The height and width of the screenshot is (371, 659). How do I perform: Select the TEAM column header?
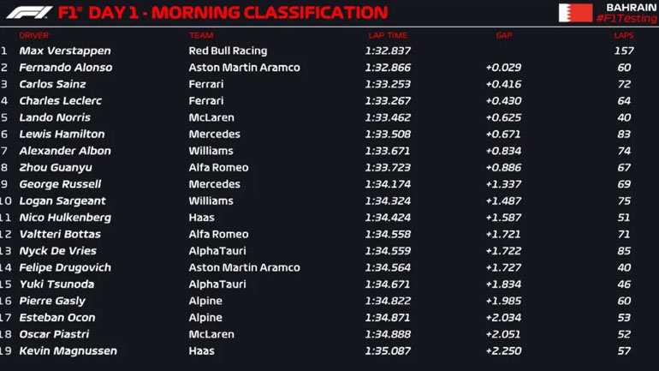(x=201, y=36)
